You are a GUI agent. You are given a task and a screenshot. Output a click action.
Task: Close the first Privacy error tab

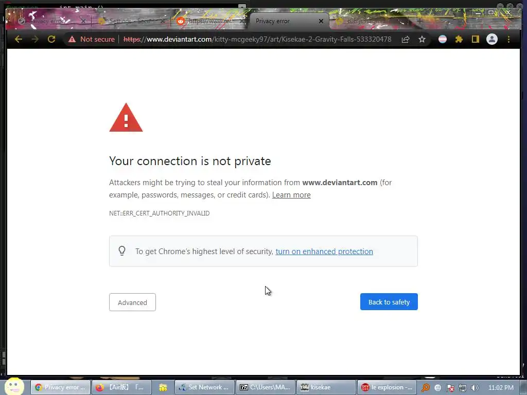pyautogui.click(x=84, y=21)
